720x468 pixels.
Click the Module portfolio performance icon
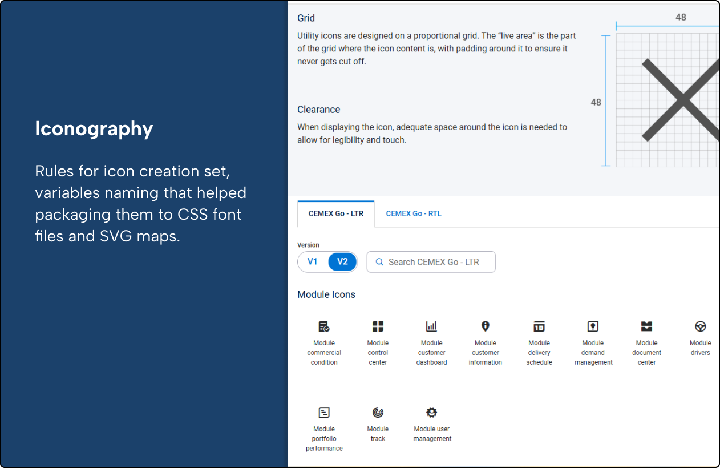pyautogui.click(x=324, y=412)
